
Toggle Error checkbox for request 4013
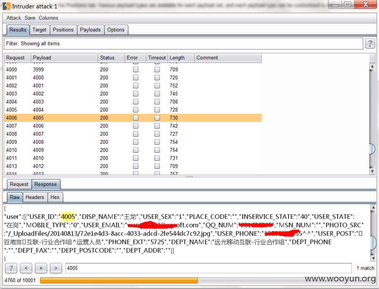(x=135, y=166)
